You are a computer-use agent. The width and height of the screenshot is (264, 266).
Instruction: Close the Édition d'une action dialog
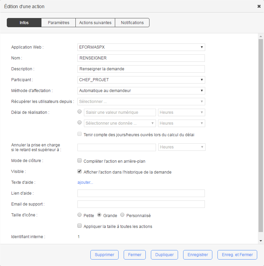point(259,6)
